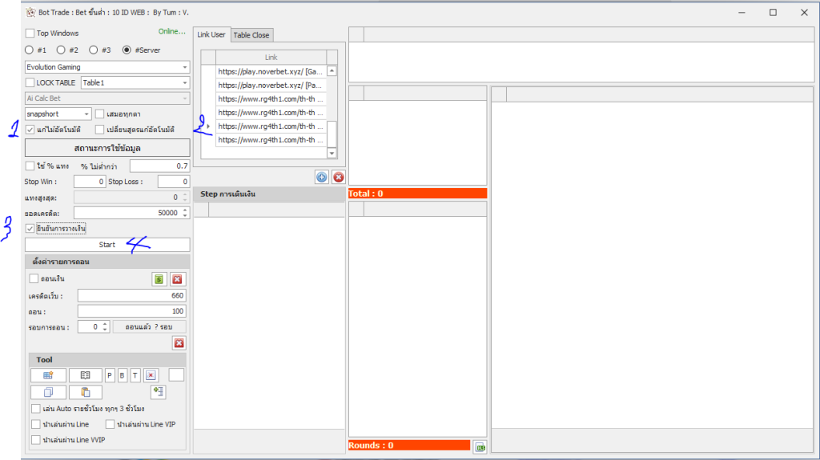Click the spreadsheet icon beside Rounds bar
The height and width of the screenshot is (460, 820).
[x=480, y=446]
